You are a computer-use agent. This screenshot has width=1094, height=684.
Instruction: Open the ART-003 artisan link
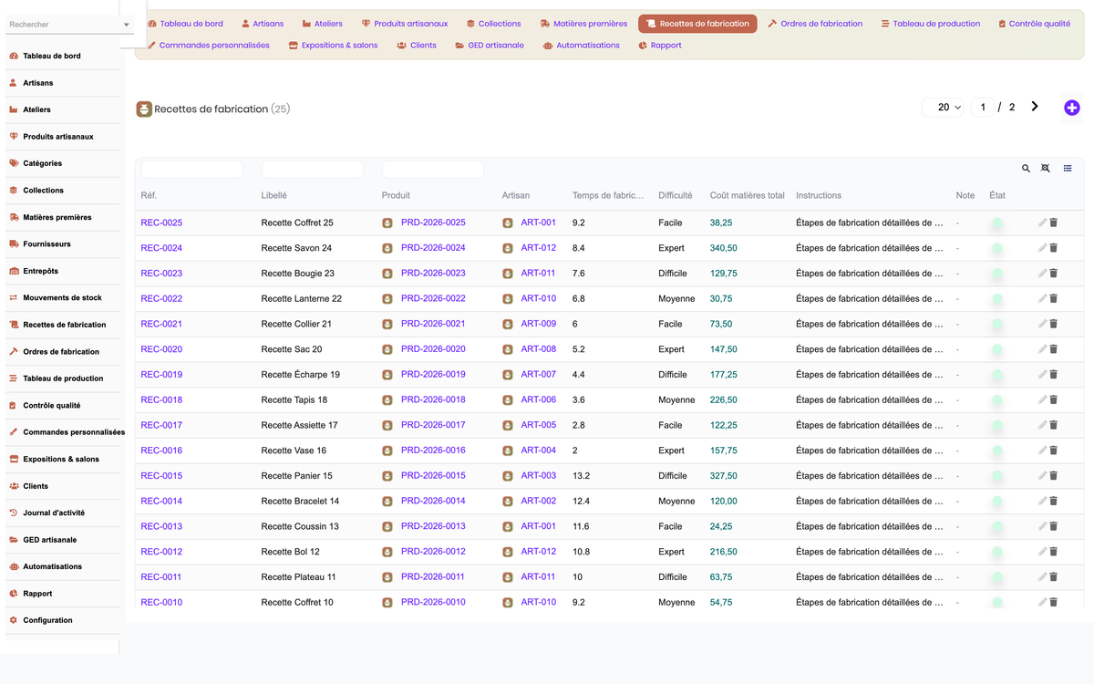tap(539, 476)
